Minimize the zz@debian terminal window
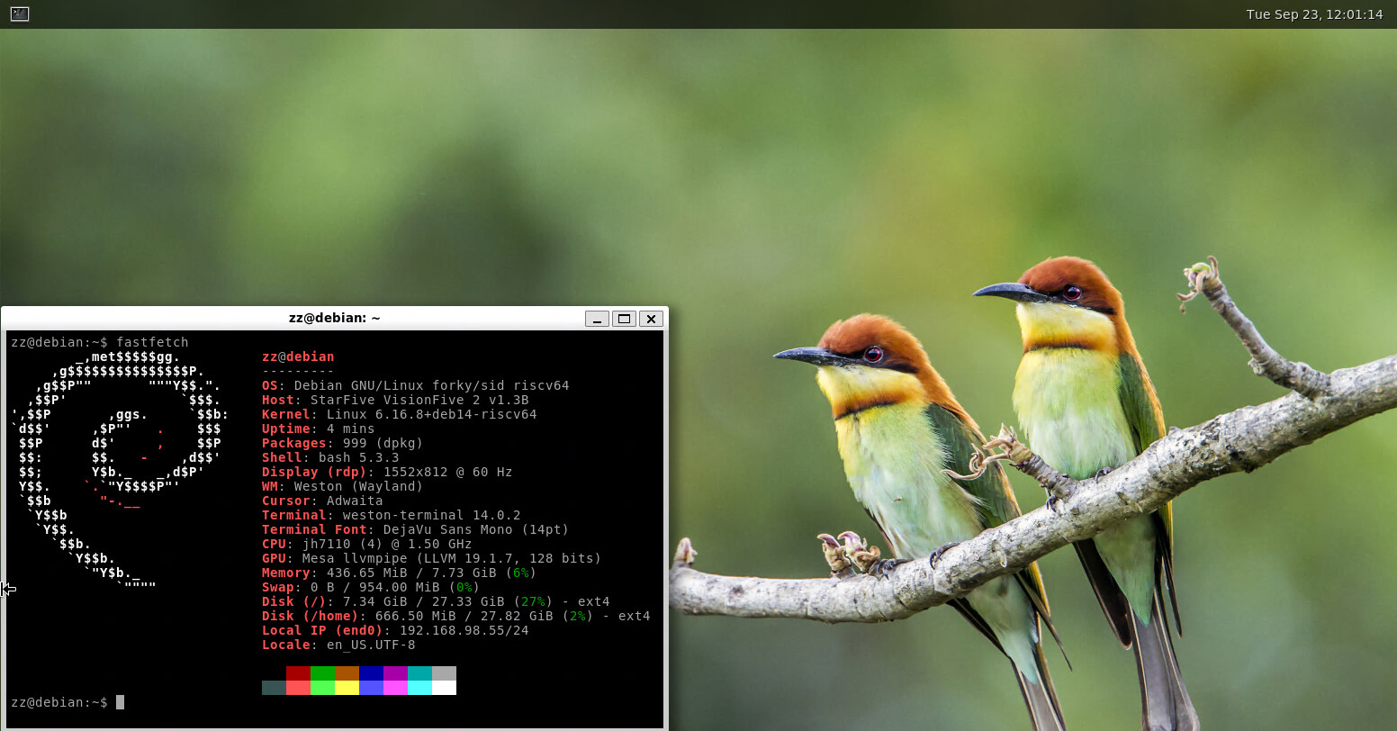1397x731 pixels. (597, 319)
